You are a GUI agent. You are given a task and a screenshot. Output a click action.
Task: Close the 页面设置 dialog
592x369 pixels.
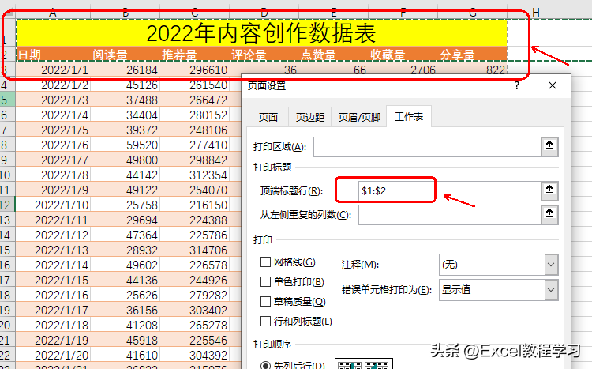[x=553, y=86]
